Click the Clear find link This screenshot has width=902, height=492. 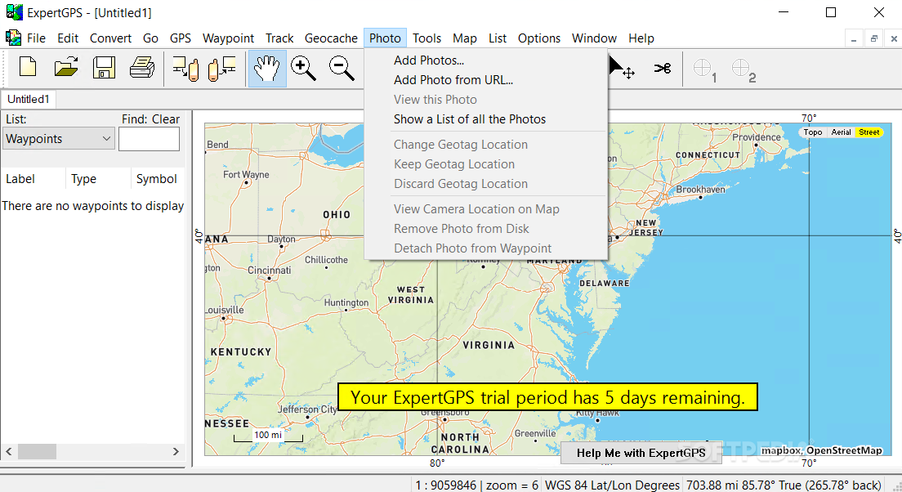point(166,119)
